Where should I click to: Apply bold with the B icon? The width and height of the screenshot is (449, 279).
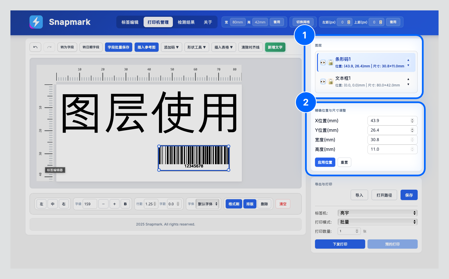[x=125, y=204]
